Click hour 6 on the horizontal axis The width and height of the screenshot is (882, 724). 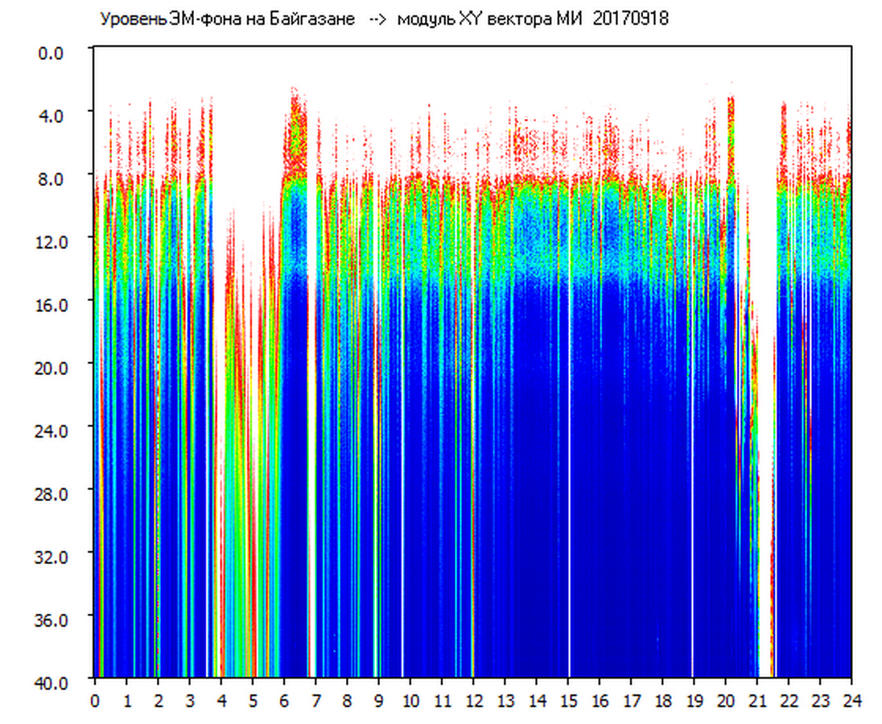(x=284, y=701)
